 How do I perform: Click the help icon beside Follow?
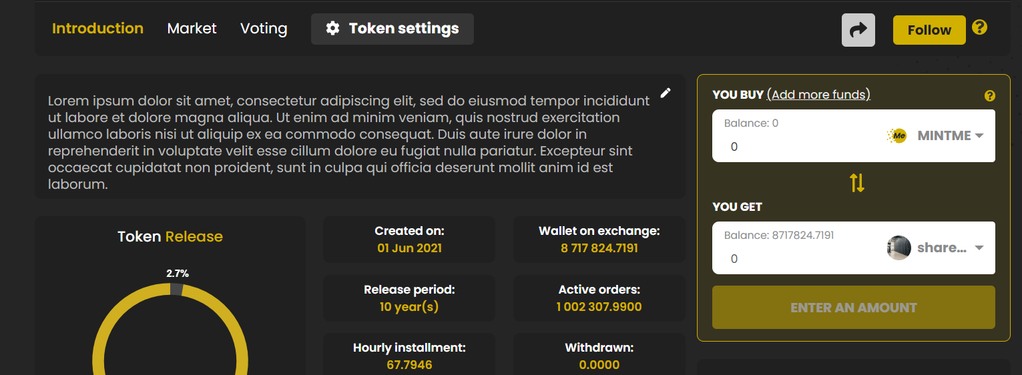(x=979, y=27)
